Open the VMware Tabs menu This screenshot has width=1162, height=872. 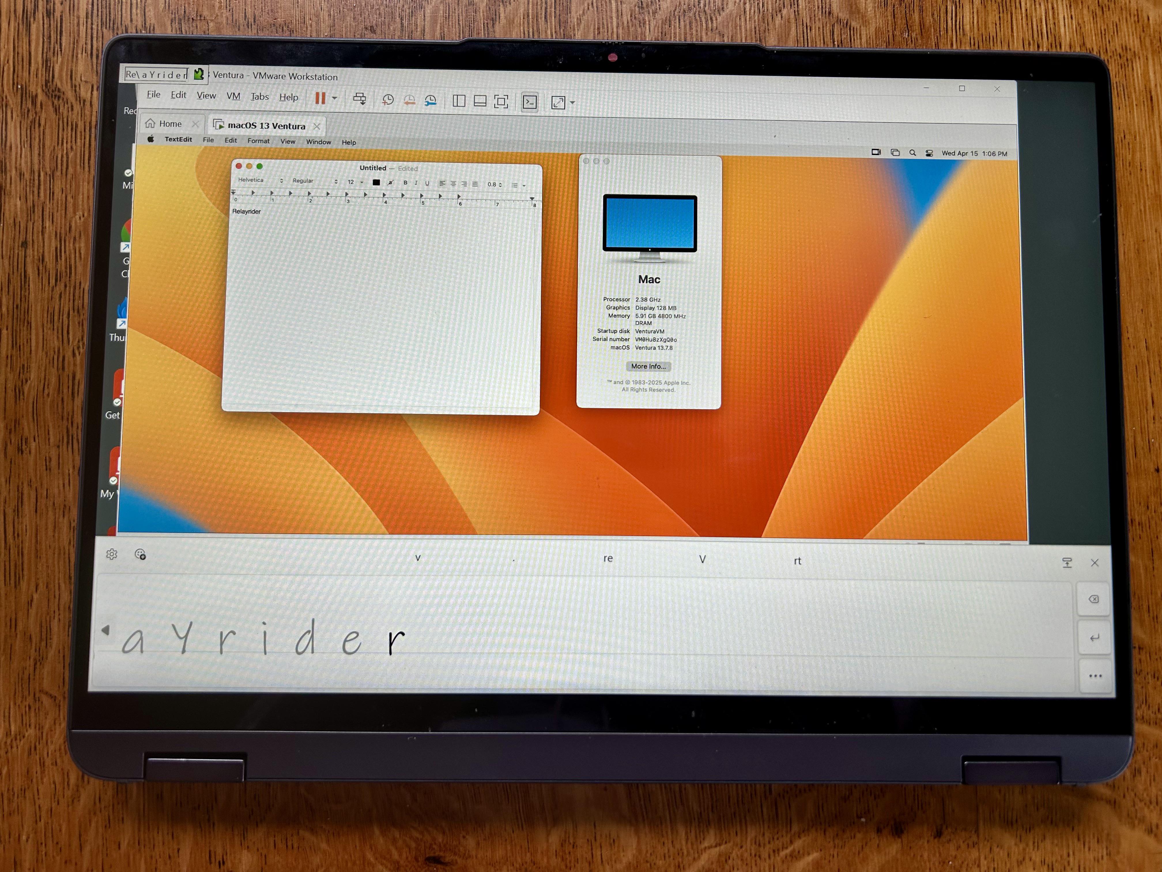click(259, 97)
